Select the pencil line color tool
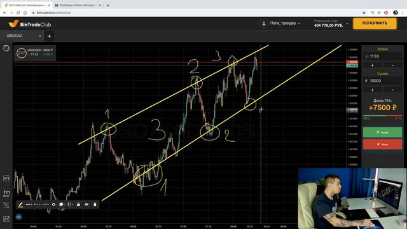Image resolution: width=407 pixels, height=229 pixels. 20,205
